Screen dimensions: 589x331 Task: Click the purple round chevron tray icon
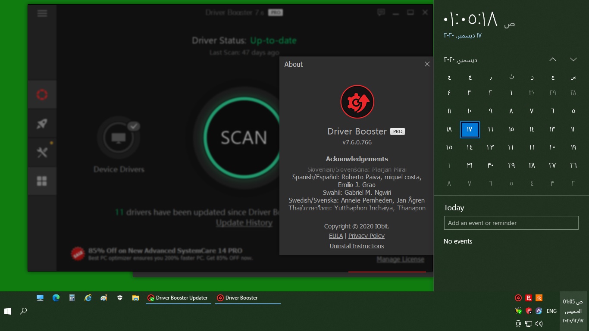(539, 311)
